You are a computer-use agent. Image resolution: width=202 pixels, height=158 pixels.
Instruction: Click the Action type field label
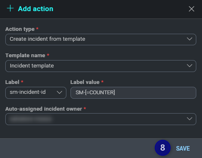click(x=20, y=29)
